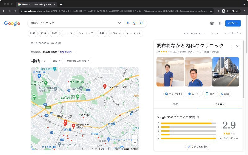Click the voice search microphone icon
248x155 pixels.
pyautogui.click(x=128, y=23)
